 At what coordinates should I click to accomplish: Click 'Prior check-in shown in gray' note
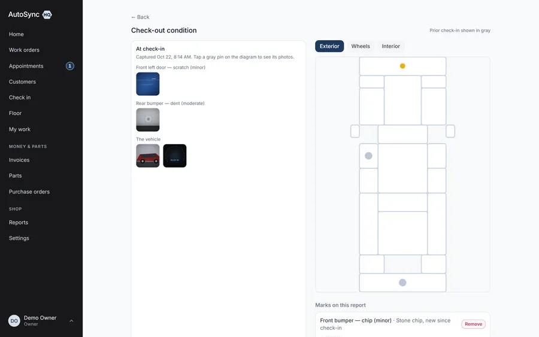[x=459, y=31]
